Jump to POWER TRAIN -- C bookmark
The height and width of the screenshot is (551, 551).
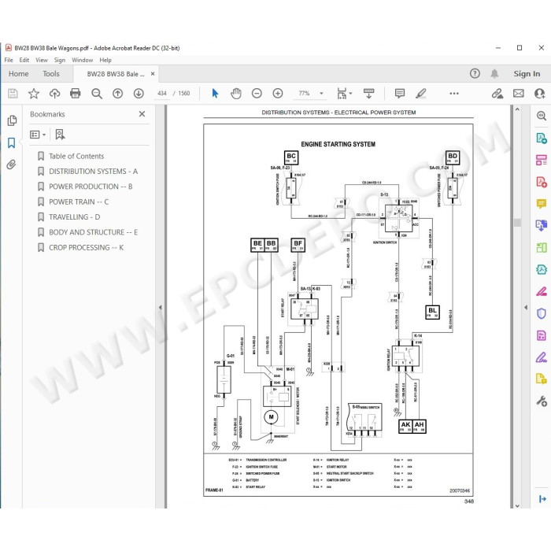79,202
